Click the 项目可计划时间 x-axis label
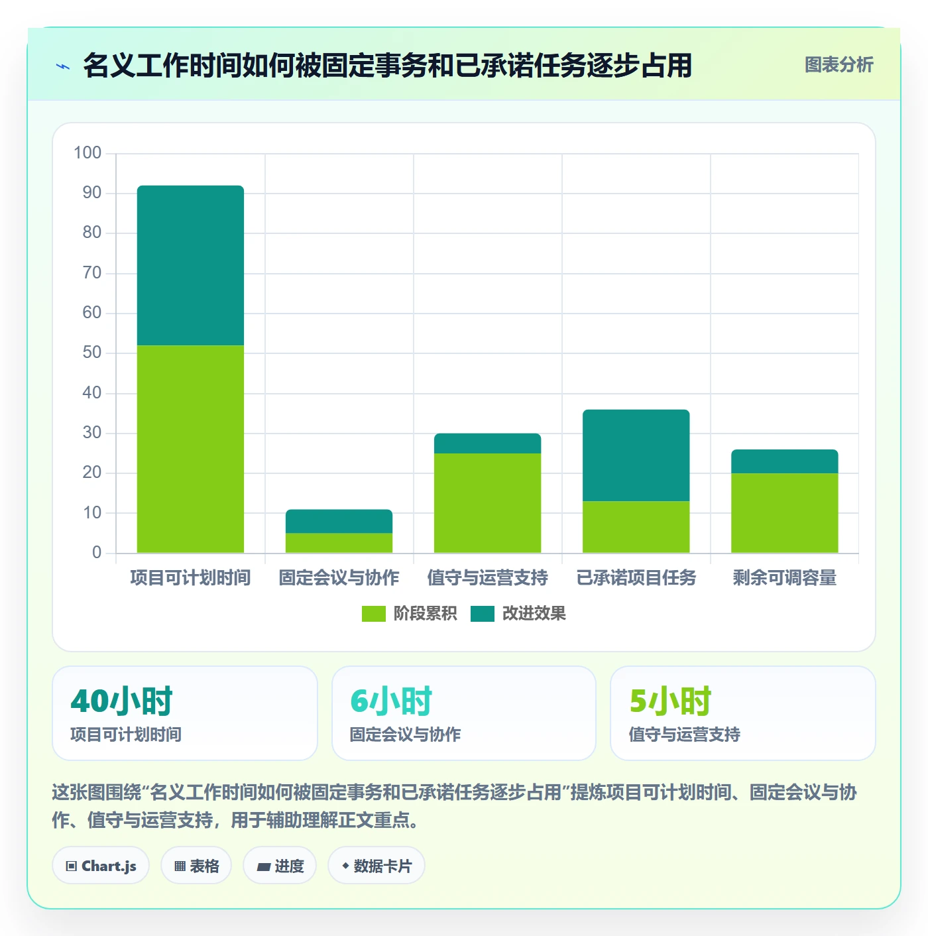Screen dimensions: 928x936 pos(190,578)
